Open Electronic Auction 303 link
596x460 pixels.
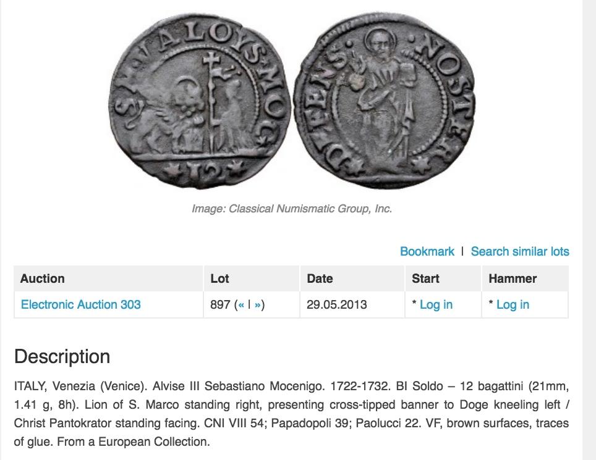click(81, 304)
